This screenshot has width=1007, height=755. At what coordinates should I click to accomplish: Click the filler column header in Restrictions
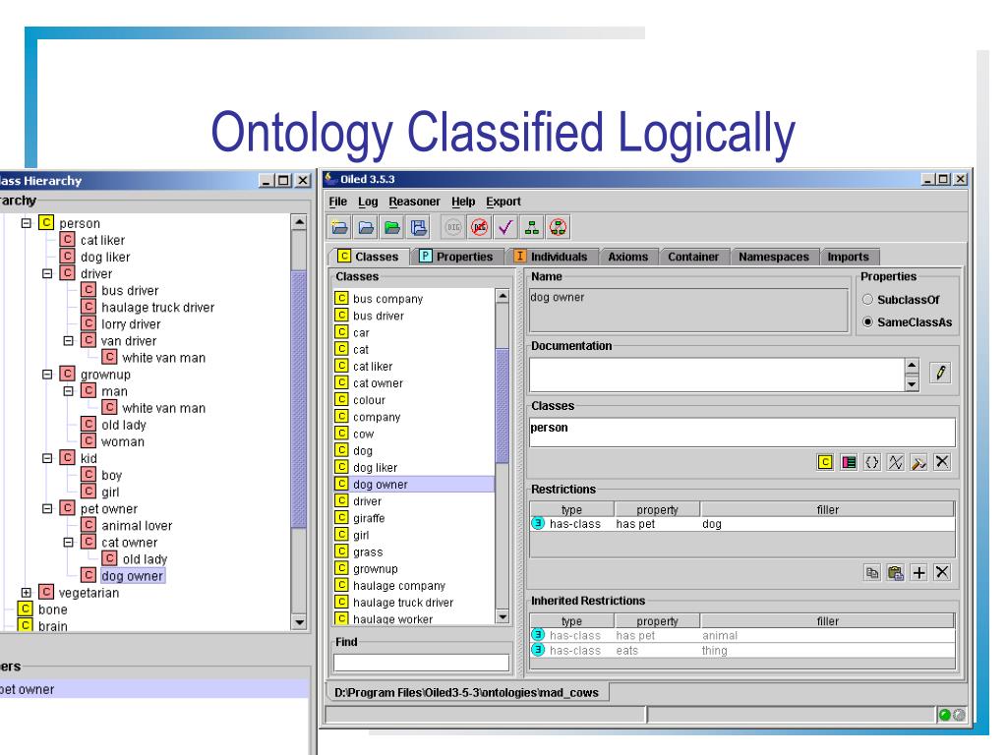tap(827, 509)
